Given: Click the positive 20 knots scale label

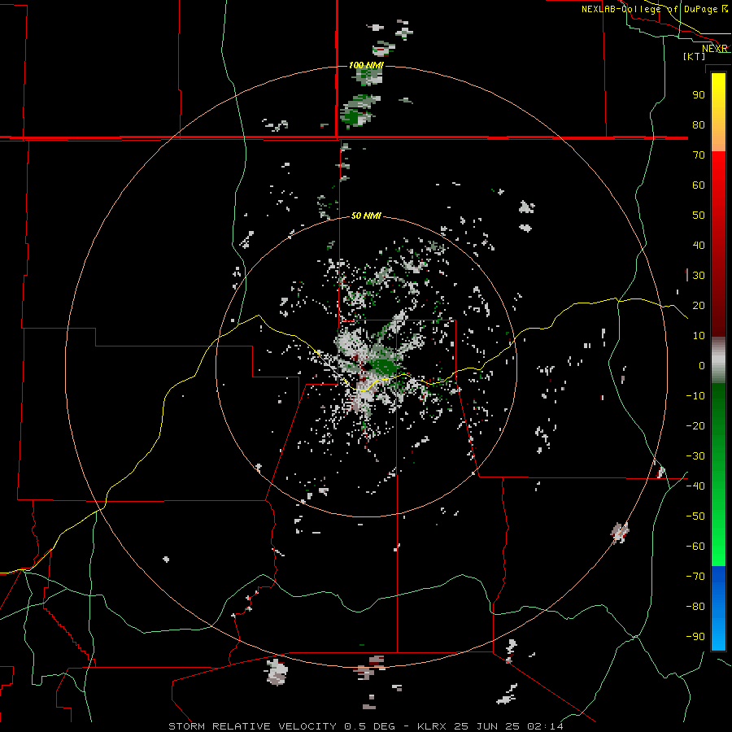Looking at the screenshot, I should click(699, 305).
